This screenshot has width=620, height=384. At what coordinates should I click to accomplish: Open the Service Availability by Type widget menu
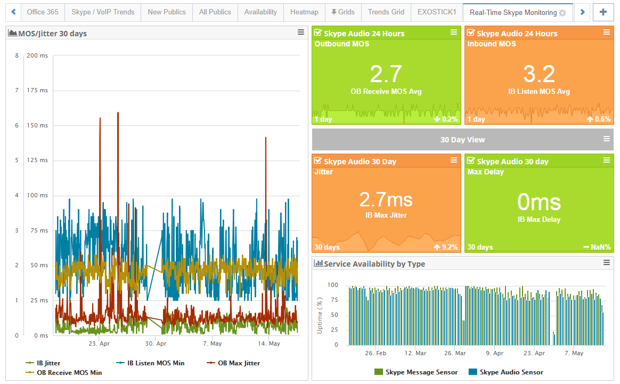(607, 262)
